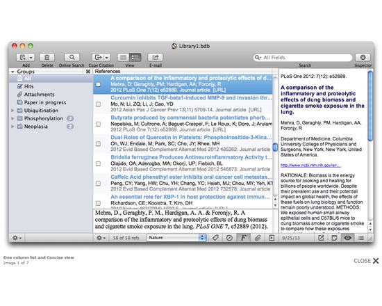Collapse the Groups disclosure triangle
Screen dimensions: 382x306
pyautogui.click(x=13, y=72)
